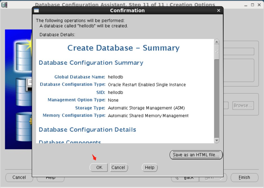Click the Database Configuration Type label

pyautogui.click(x=72, y=84)
